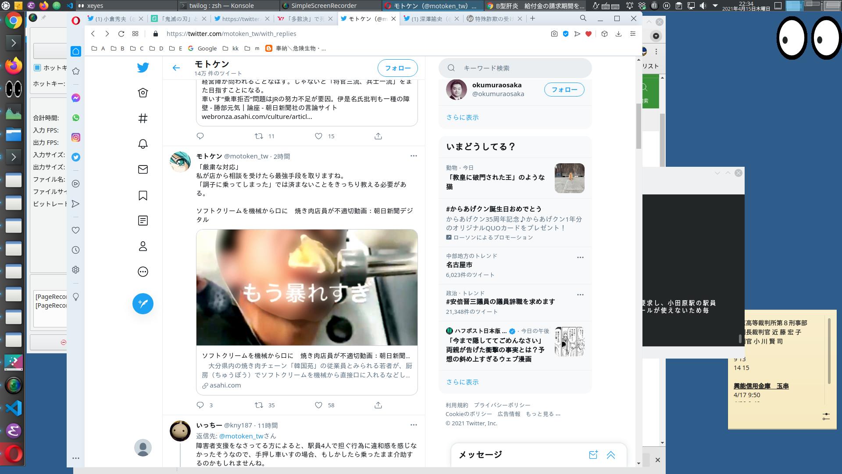The width and height of the screenshot is (842, 474).
Task: Switch to SimpleScreenRecorder taskbar window
Action: coord(330,6)
